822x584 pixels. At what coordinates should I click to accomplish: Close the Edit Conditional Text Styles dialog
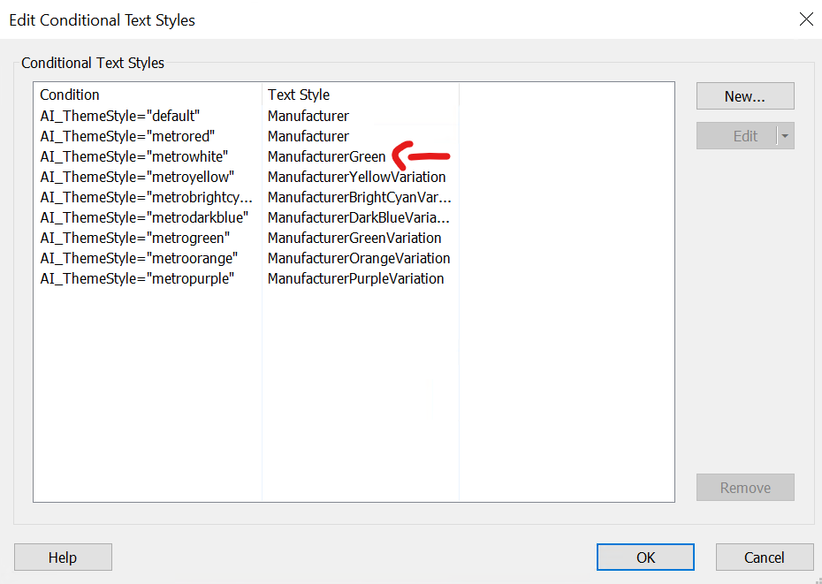pos(805,19)
